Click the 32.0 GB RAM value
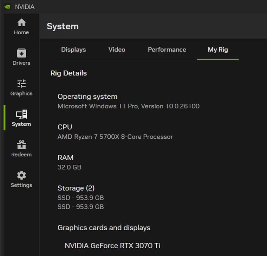Viewport: 267px width, 256px height. click(x=70, y=167)
